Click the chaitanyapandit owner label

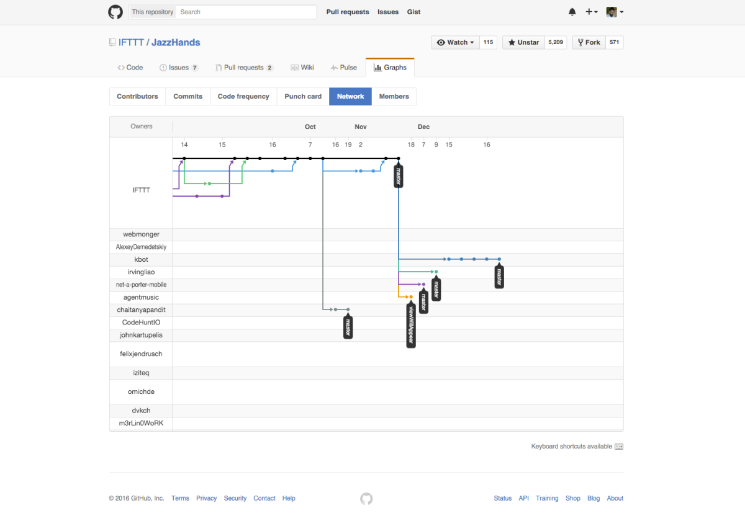[141, 310]
